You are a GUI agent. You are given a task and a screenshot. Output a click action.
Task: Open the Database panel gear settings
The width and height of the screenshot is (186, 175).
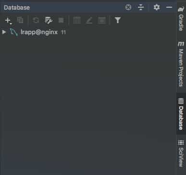click(157, 7)
